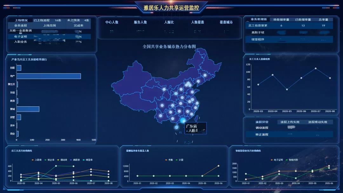
Task: Click the 已上线流程 header label
Action: (x=41, y=20)
